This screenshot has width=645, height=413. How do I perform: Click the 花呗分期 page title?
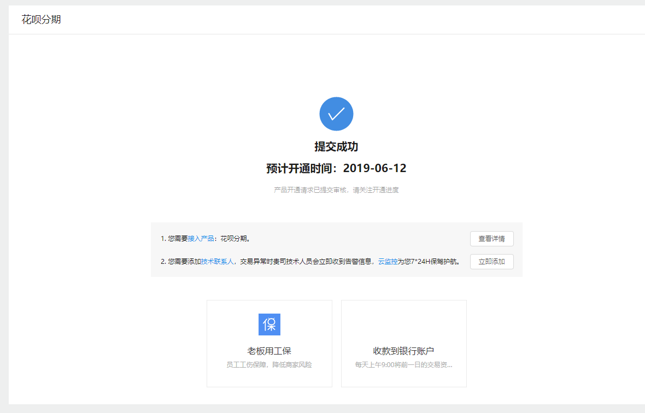(x=41, y=20)
